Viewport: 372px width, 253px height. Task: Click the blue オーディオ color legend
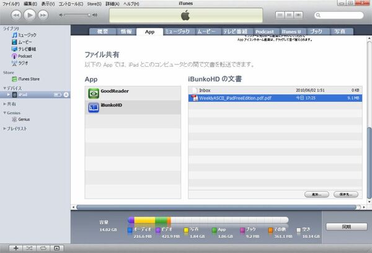130,230
